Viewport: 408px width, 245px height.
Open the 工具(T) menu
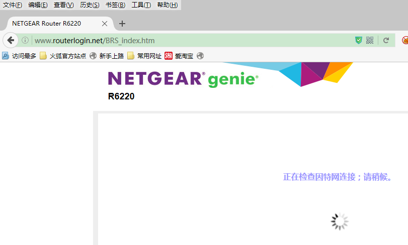(x=141, y=5)
